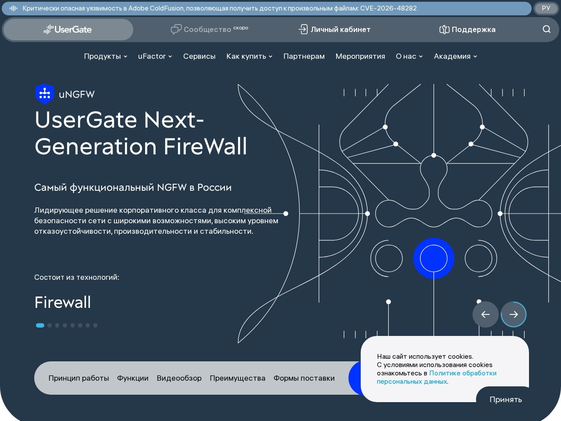This screenshot has width=561, height=421.
Task: Select the first active carousel dot
Action: pyautogui.click(x=40, y=325)
